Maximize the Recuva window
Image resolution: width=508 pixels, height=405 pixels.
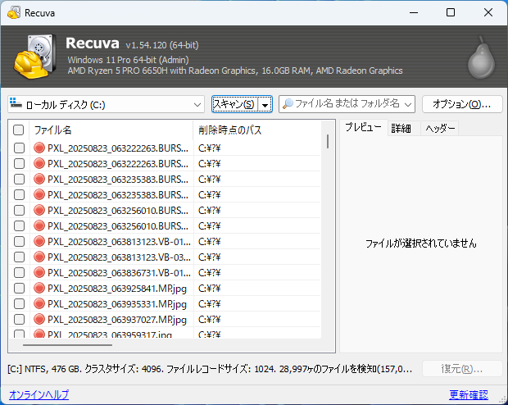click(x=451, y=12)
